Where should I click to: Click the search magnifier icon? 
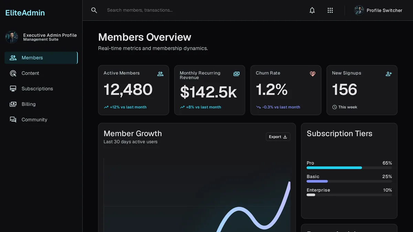pos(94,10)
